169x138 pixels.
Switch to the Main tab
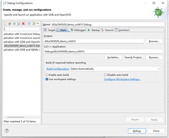[x=62, y=30]
